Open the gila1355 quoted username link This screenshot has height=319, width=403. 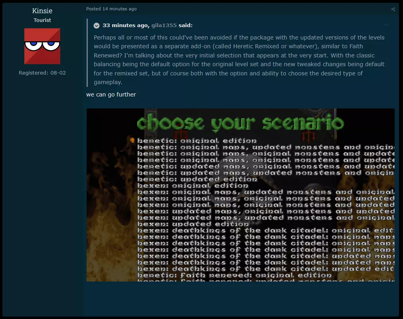[x=164, y=25]
